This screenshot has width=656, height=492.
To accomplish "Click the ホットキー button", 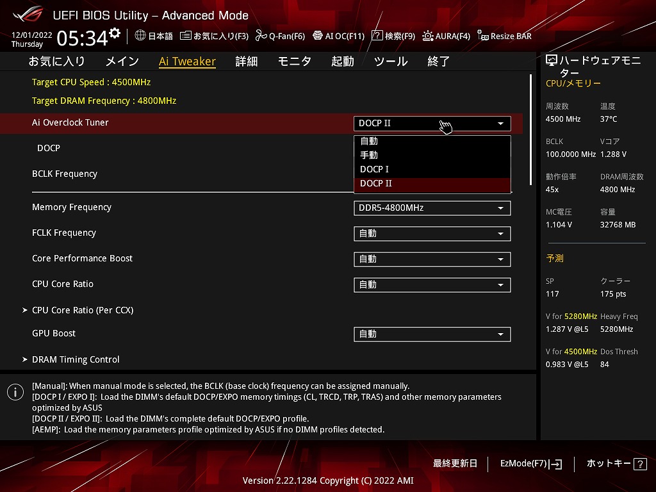I will tap(617, 464).
